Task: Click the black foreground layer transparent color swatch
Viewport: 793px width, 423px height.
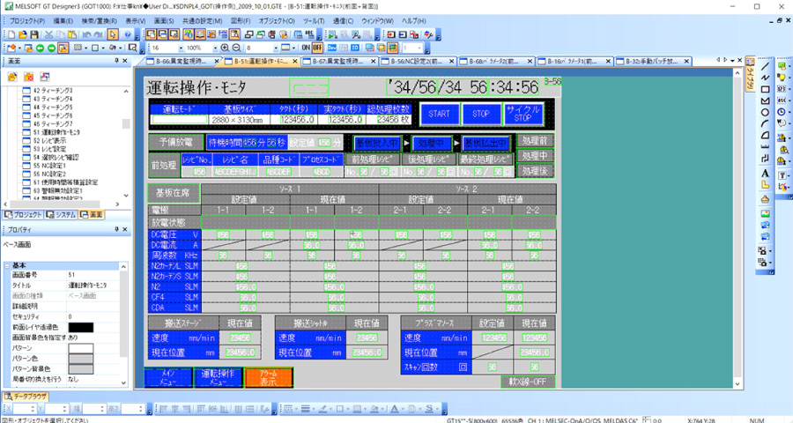Action: 81,327
